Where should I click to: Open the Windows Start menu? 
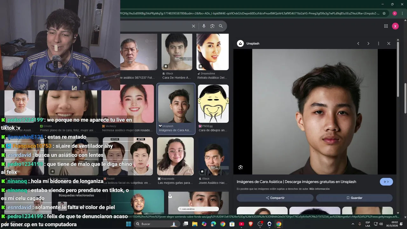[128, 224]
